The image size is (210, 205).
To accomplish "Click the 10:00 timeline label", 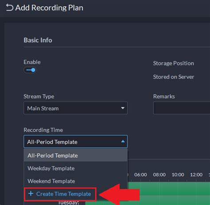I will coord(178,175).
